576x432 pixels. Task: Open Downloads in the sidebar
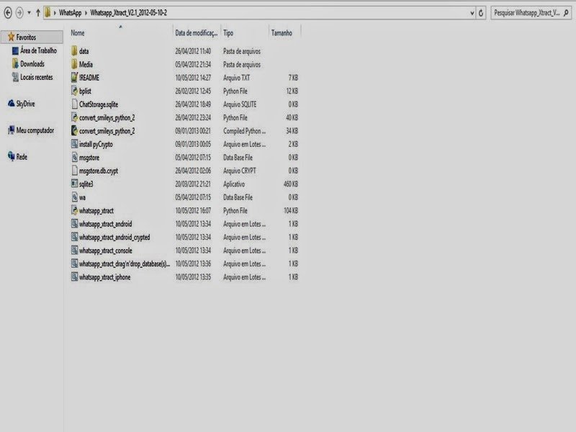[32, 64]
